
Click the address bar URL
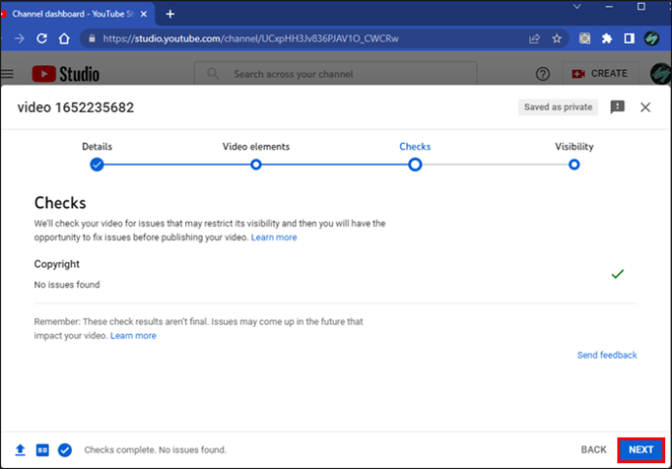click(x=250, y=39)
